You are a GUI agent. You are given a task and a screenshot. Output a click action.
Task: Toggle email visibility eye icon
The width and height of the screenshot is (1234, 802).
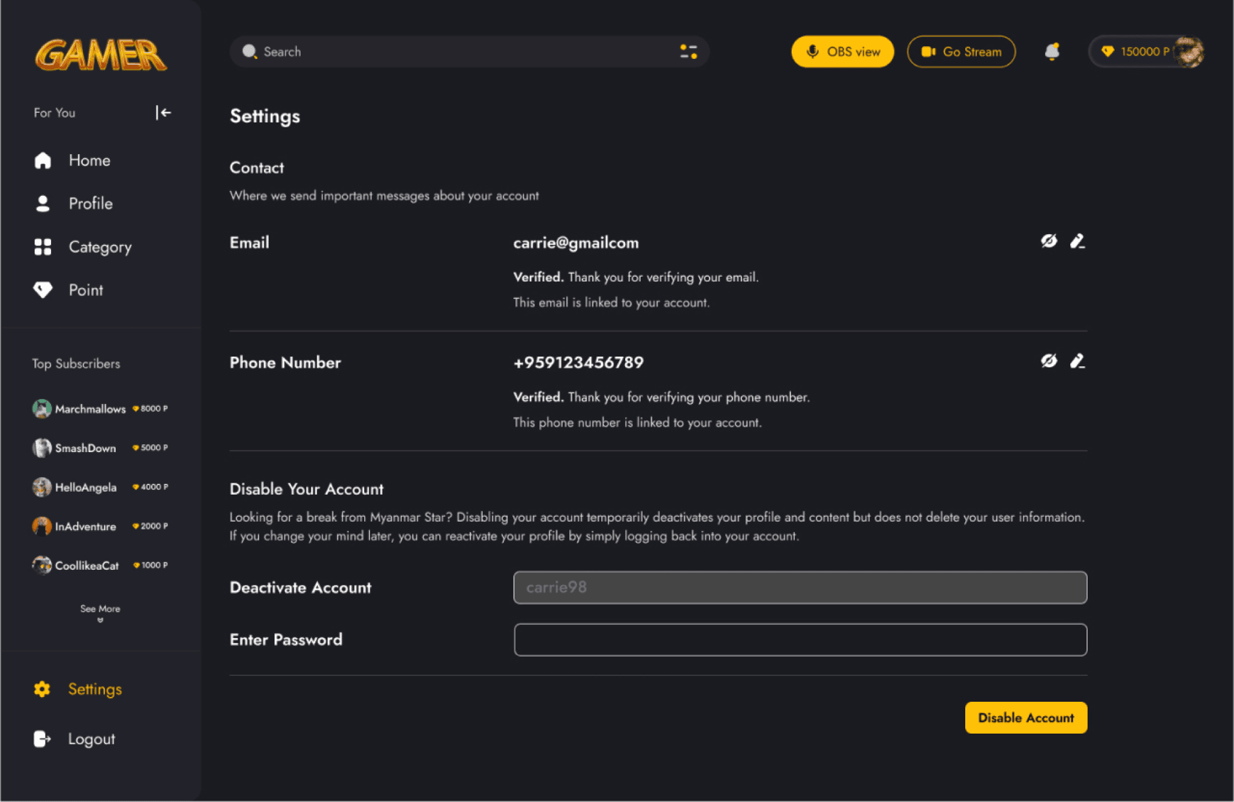[1049, 241]
